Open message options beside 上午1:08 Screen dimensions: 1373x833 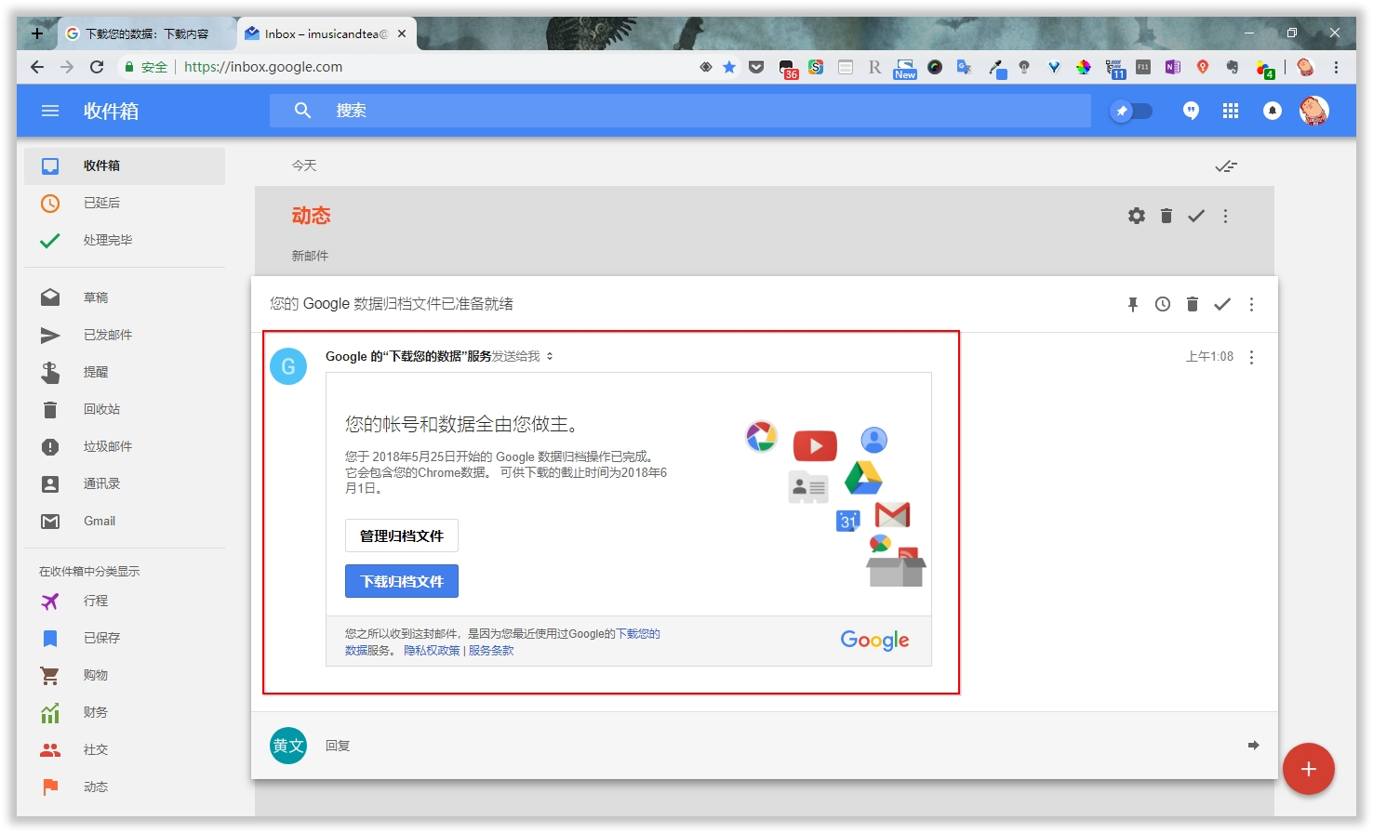(x=1251, y=357)
